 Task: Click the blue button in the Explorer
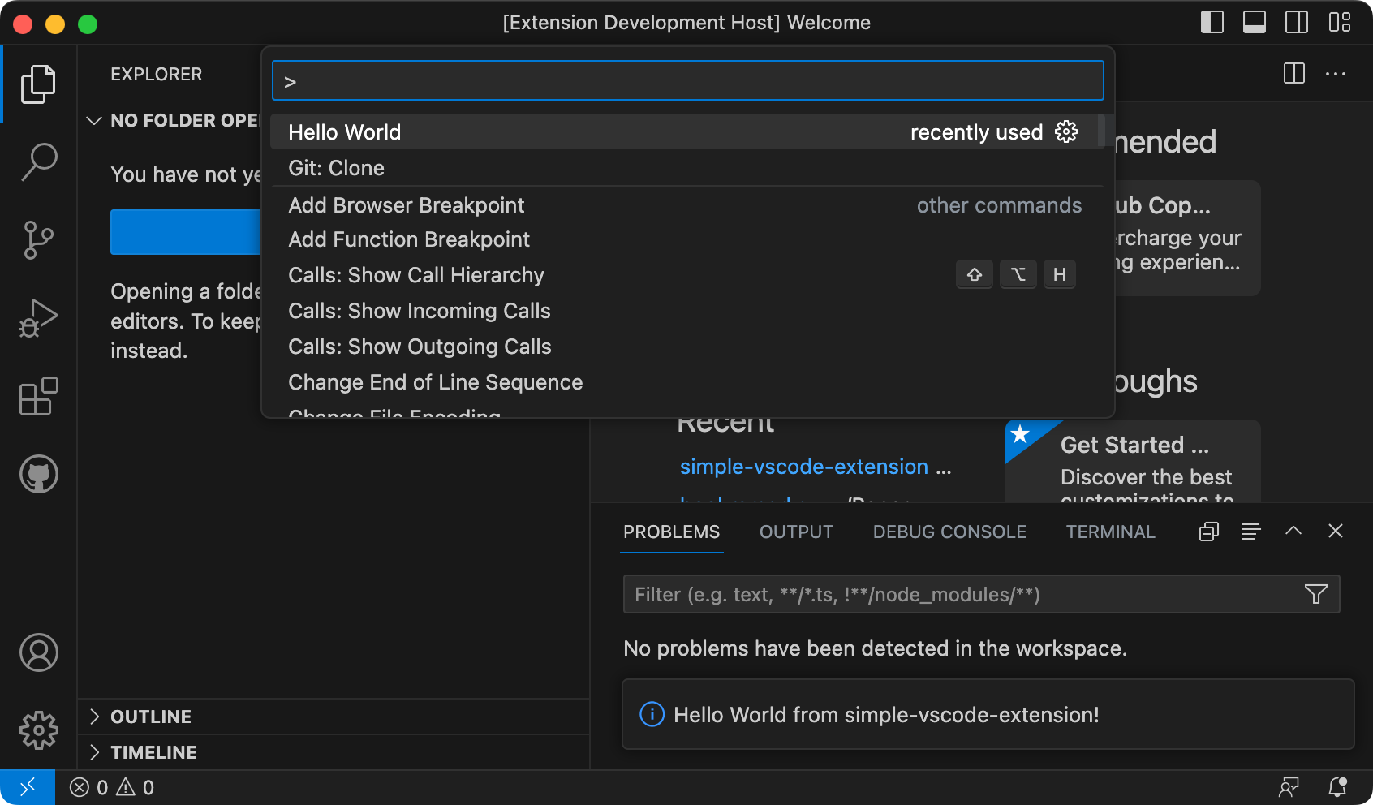click(x=186, y=232)
